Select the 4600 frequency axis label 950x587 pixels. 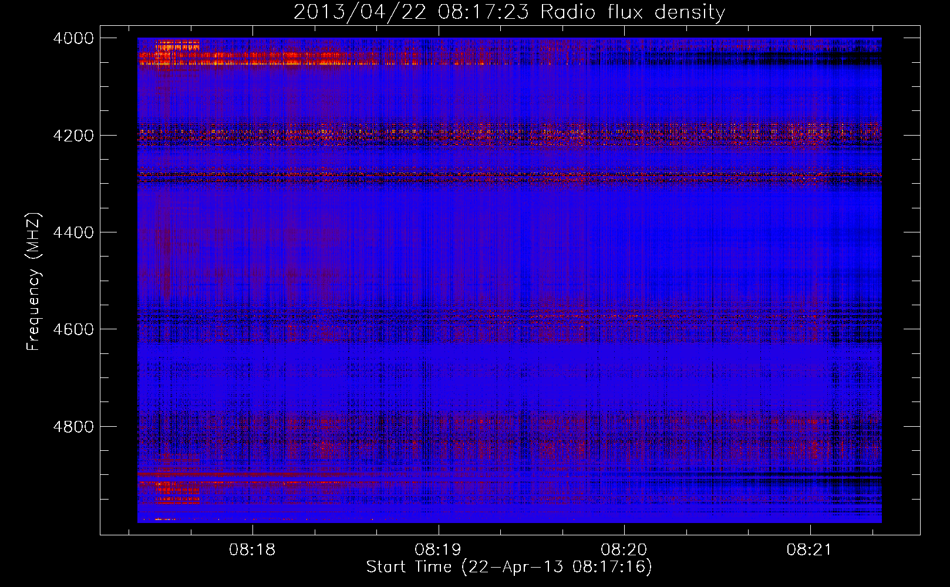point(73,329)
